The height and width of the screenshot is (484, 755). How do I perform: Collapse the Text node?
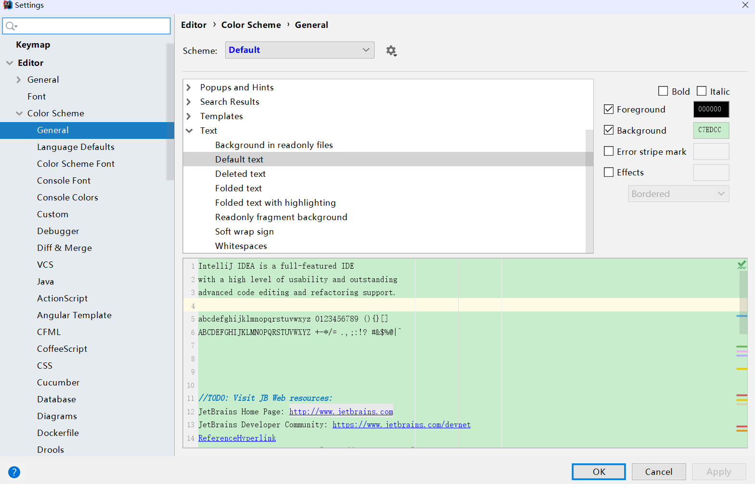[189, 131]
